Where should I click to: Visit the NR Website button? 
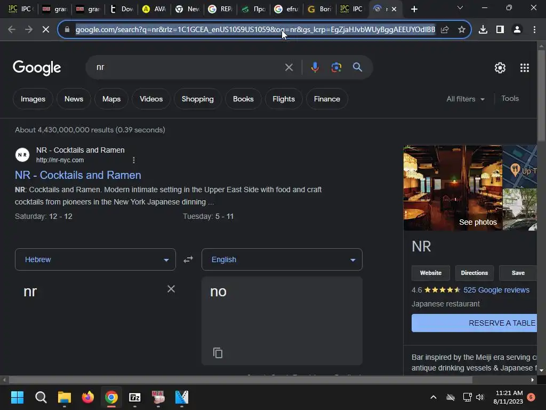point(431,273)
